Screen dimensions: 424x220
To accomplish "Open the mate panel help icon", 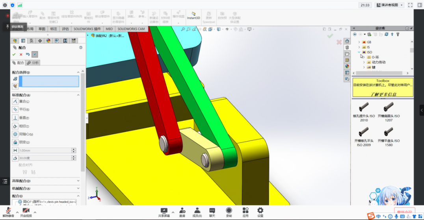I will [x=80, y=48].
